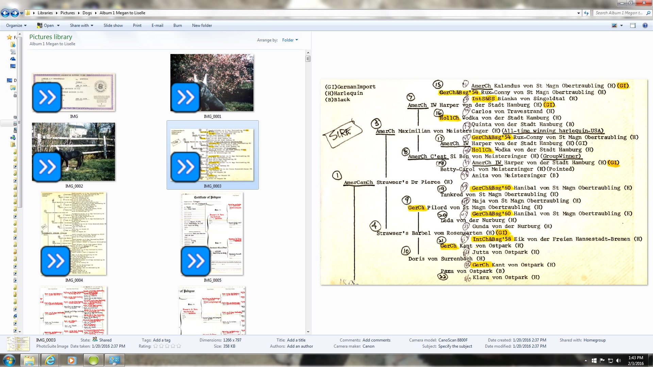Select the IMG_0005 thumbnail
The image size is (653, 367).
point(212,234)
